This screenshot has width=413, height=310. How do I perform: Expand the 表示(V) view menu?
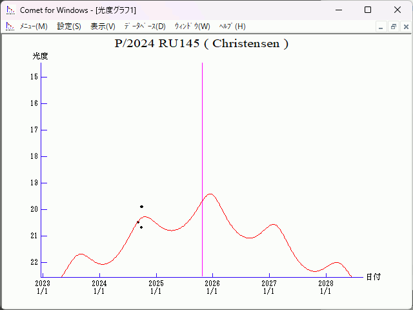pos(103,26)
